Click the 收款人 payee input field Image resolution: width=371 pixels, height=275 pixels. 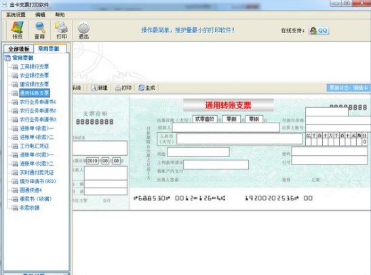[x=226, y=127]
